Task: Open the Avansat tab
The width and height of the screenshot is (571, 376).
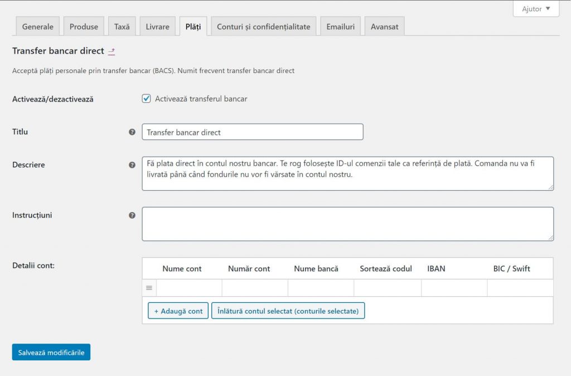Action: [385, 27]
